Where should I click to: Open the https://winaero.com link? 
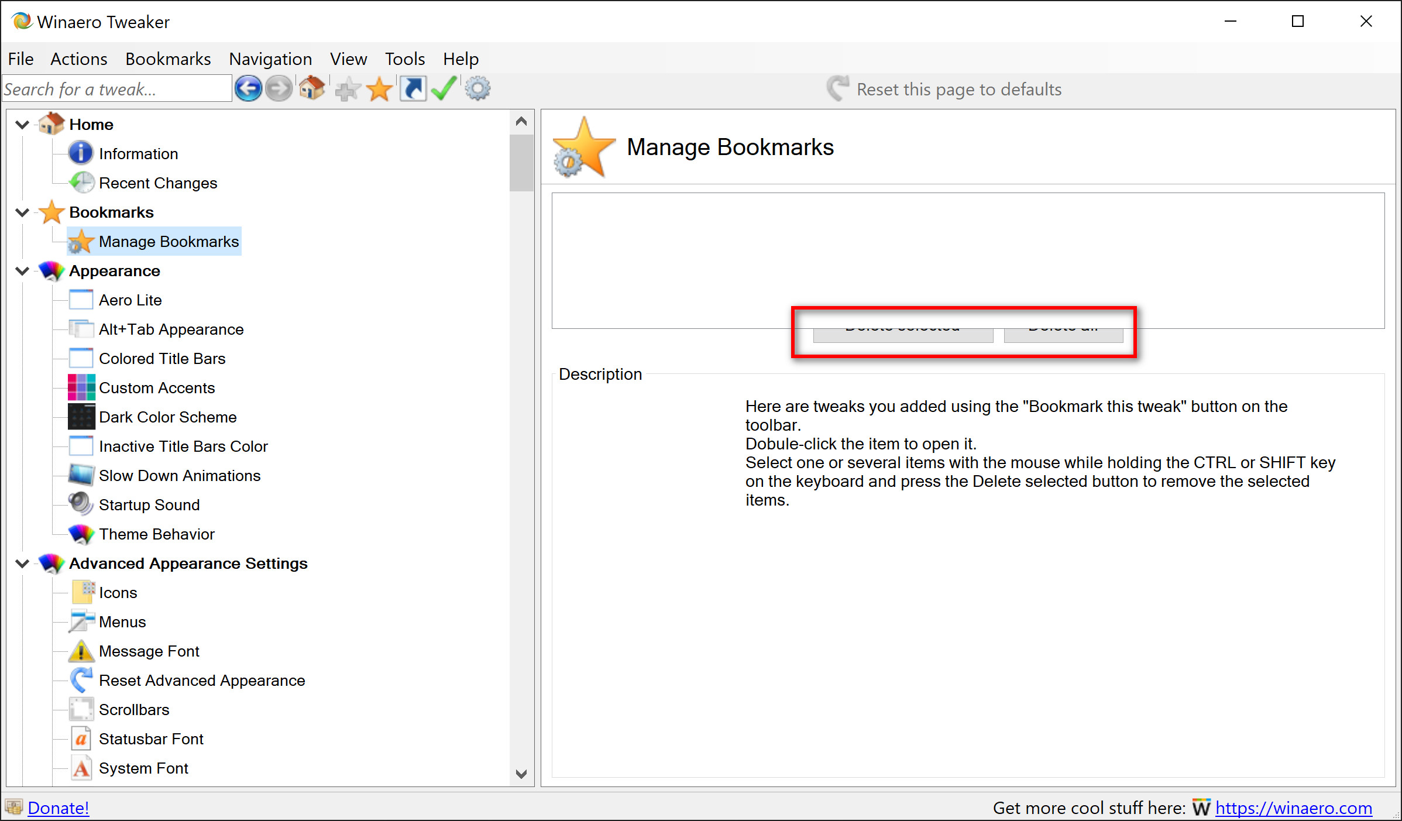pos(1294,808)
